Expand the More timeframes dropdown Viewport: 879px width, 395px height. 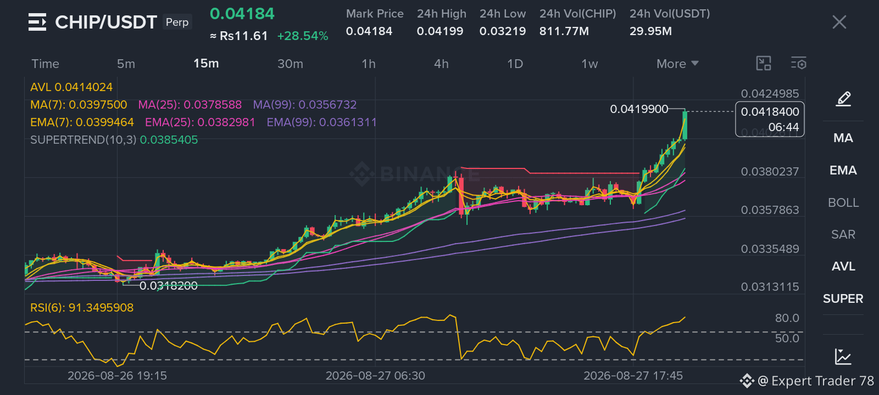[x=677, y=64]
